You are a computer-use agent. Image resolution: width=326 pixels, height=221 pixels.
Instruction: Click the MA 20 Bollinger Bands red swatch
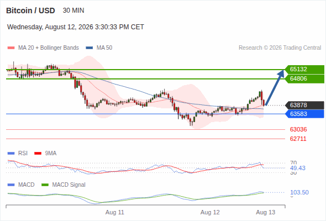pyautogui.click(x=11, y=48)
